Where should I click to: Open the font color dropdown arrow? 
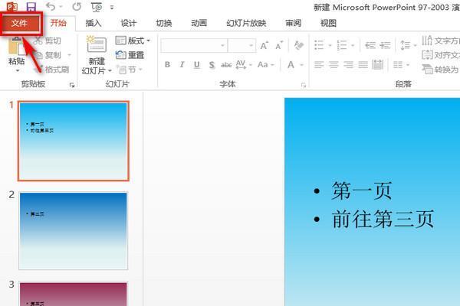coord(301,65)
